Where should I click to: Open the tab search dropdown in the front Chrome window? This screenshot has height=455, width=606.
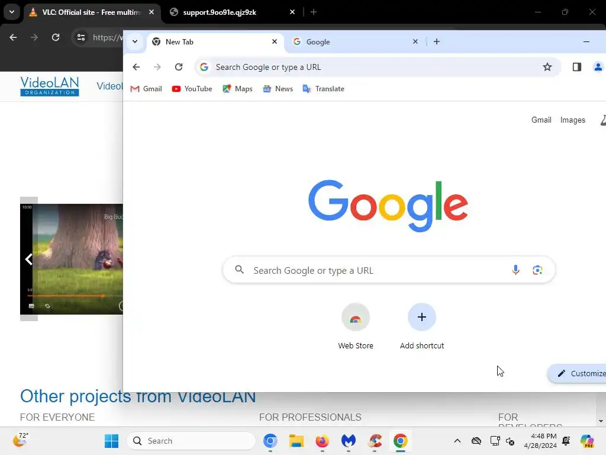tap(135, 42)
